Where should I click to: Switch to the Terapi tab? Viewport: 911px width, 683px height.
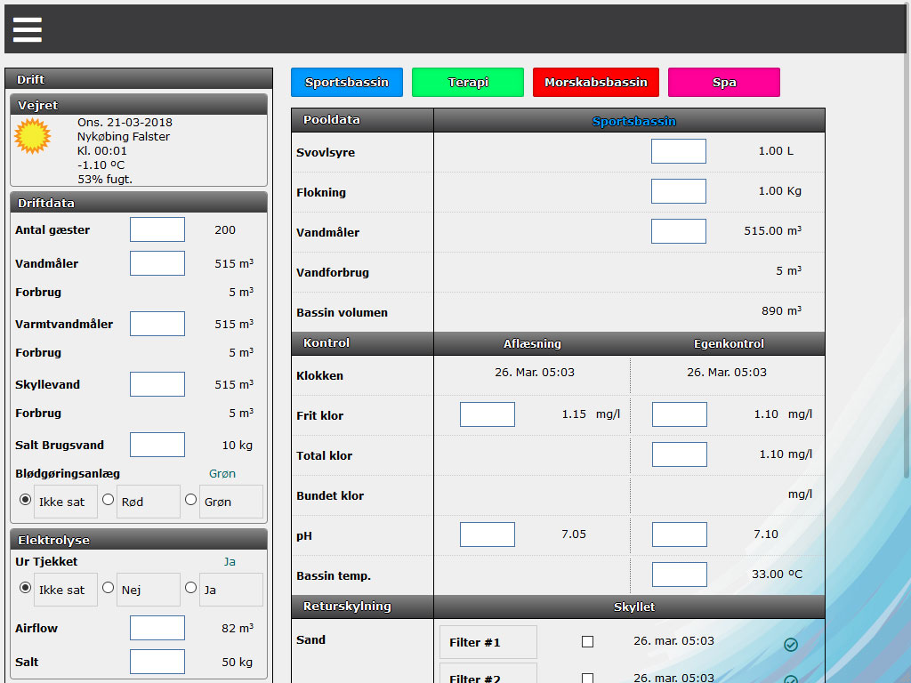click(468, 83)
